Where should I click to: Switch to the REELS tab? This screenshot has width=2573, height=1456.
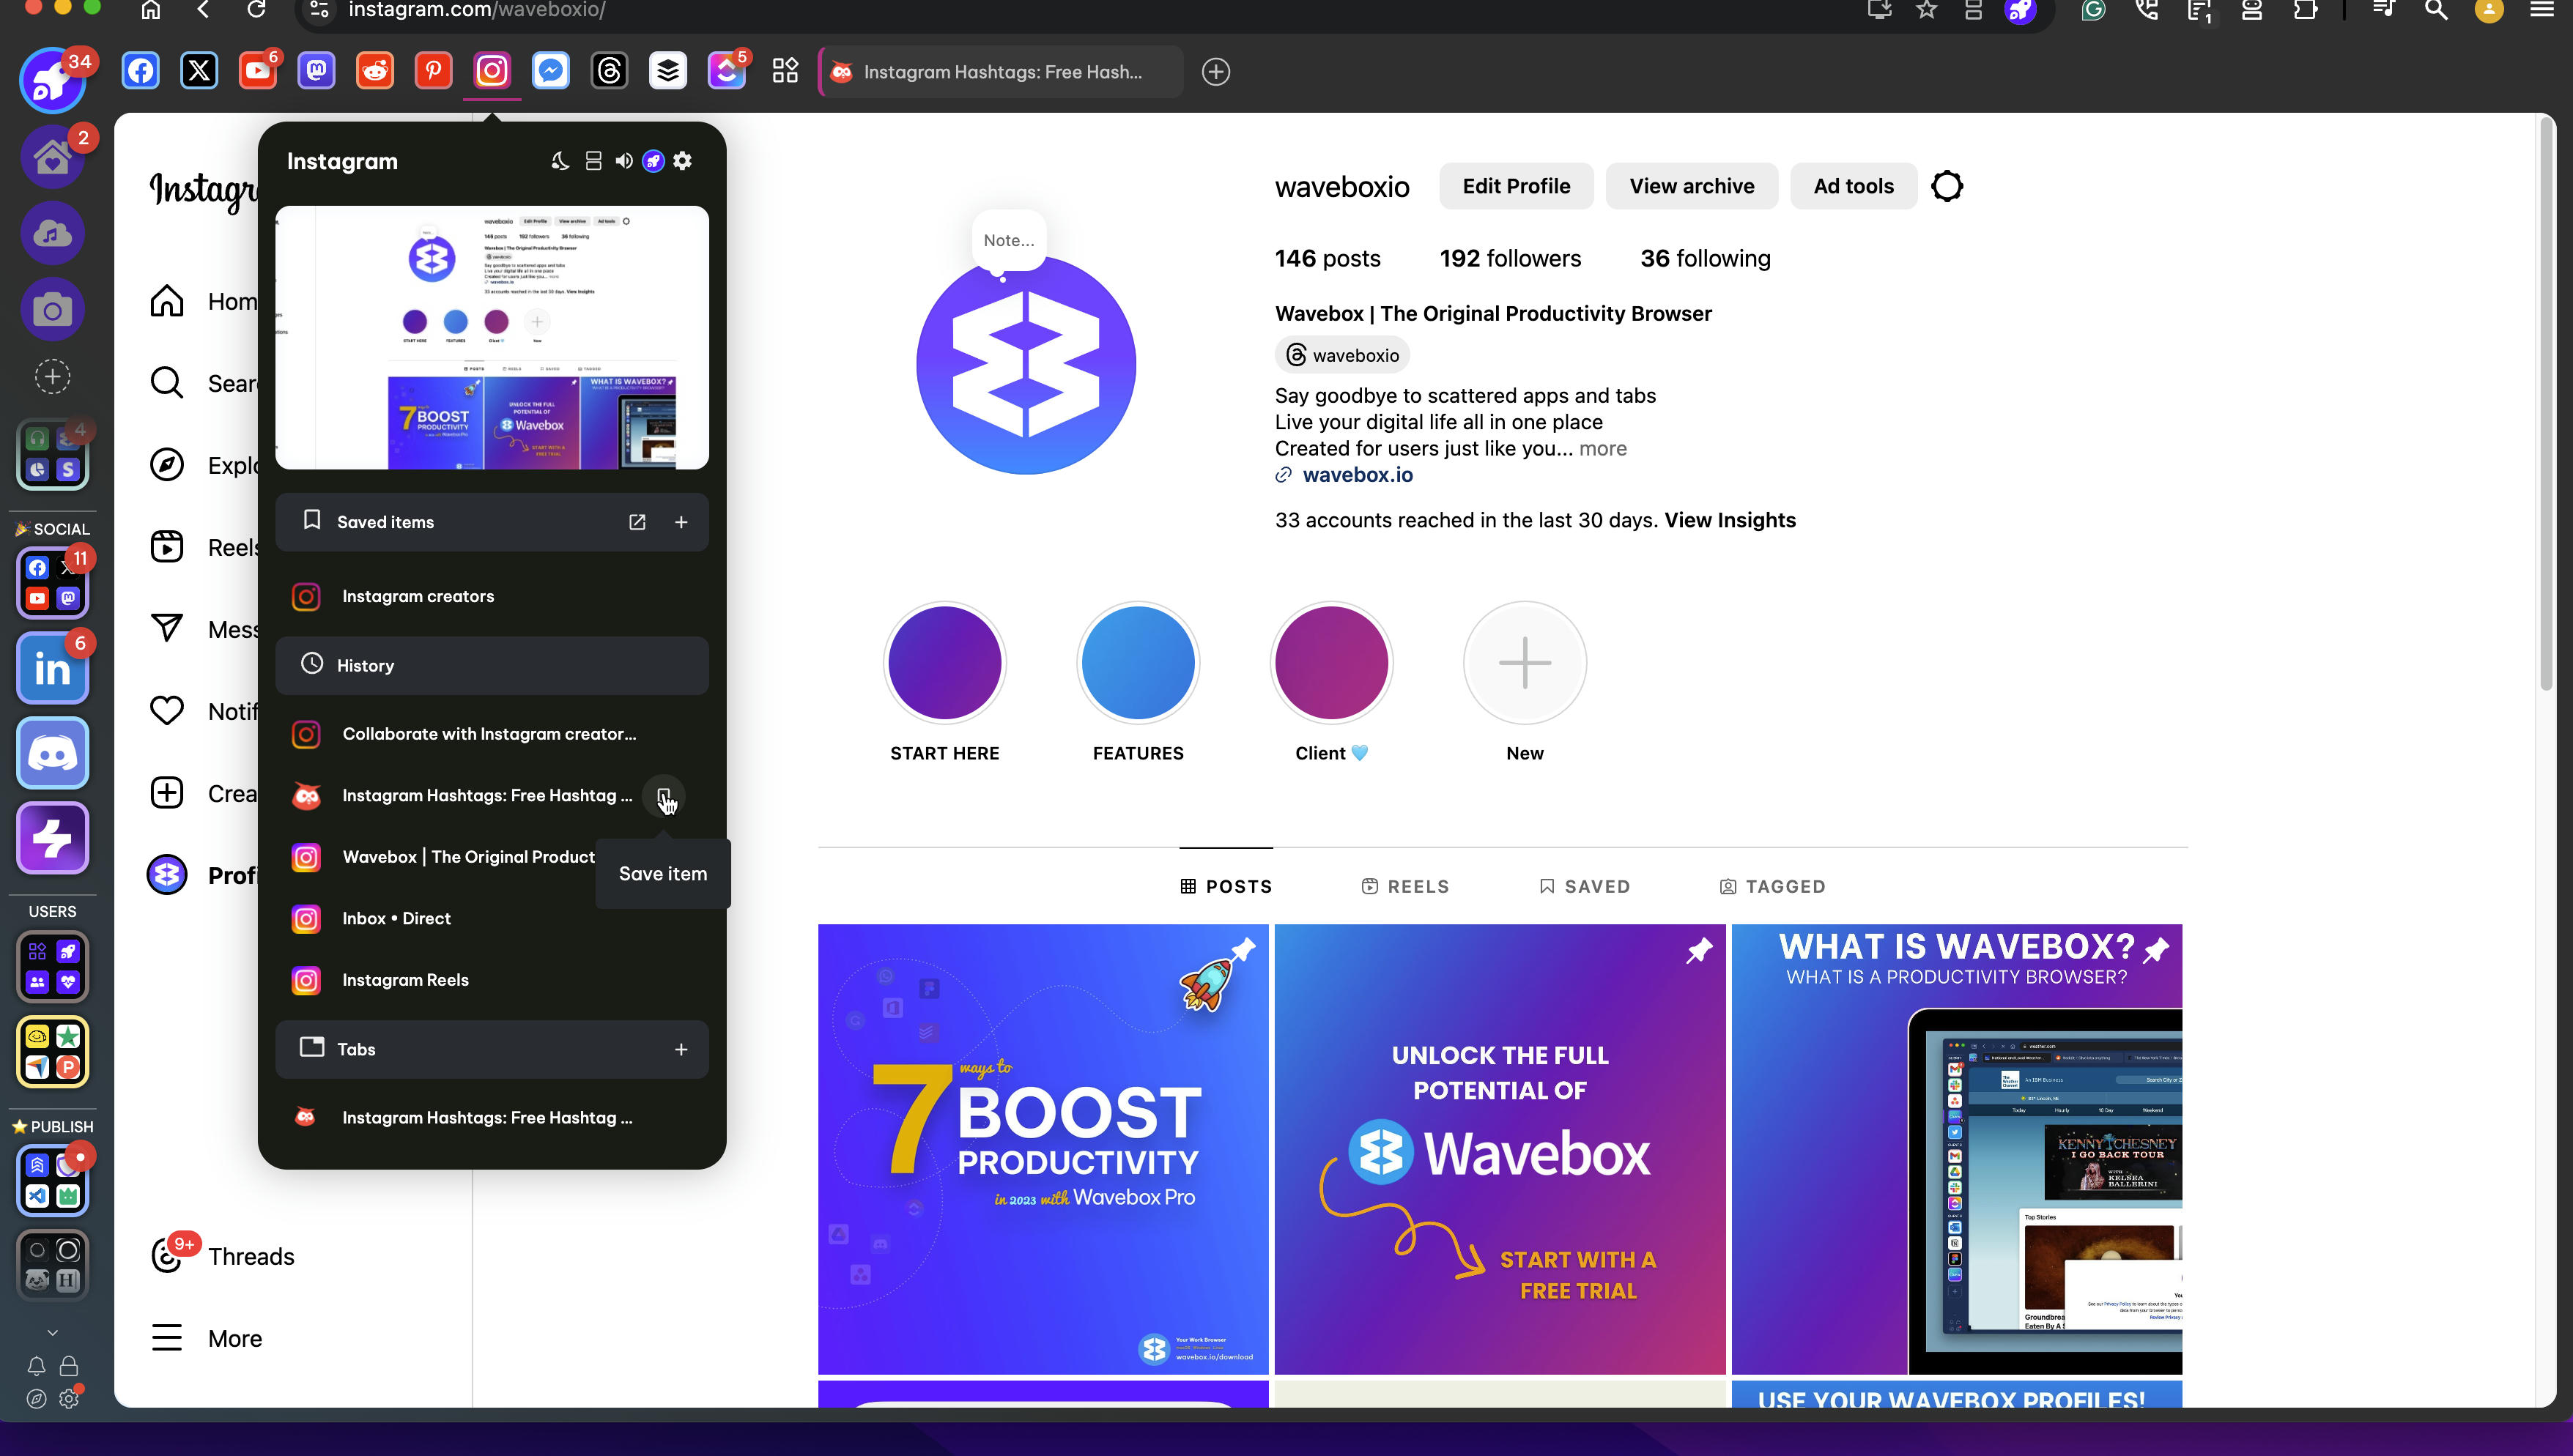coord(1405,887)
